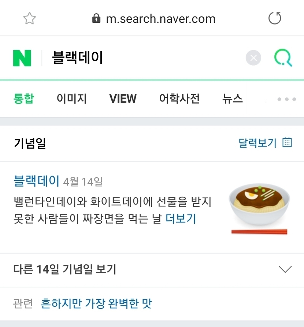The image size is (304, 327).
Task: Open related link 흔하지만 가장 완벽한 맛
Action: point(96,304)
